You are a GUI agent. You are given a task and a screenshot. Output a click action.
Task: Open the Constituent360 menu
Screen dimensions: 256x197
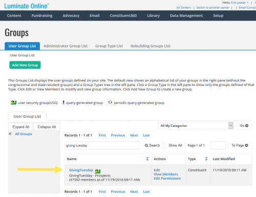(x=123, y=15)
